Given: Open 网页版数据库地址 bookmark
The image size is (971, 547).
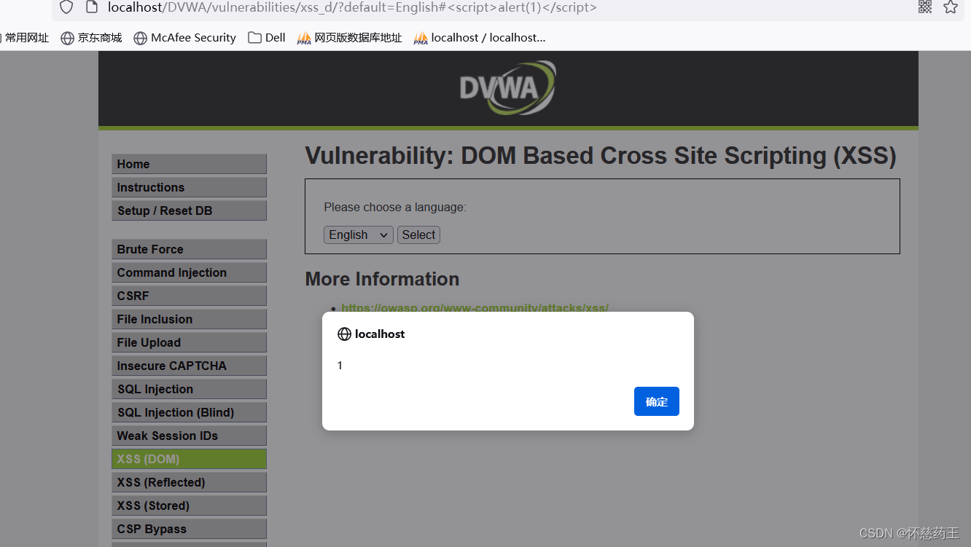Looking at the screenshot, I should (x=350, y=38).
